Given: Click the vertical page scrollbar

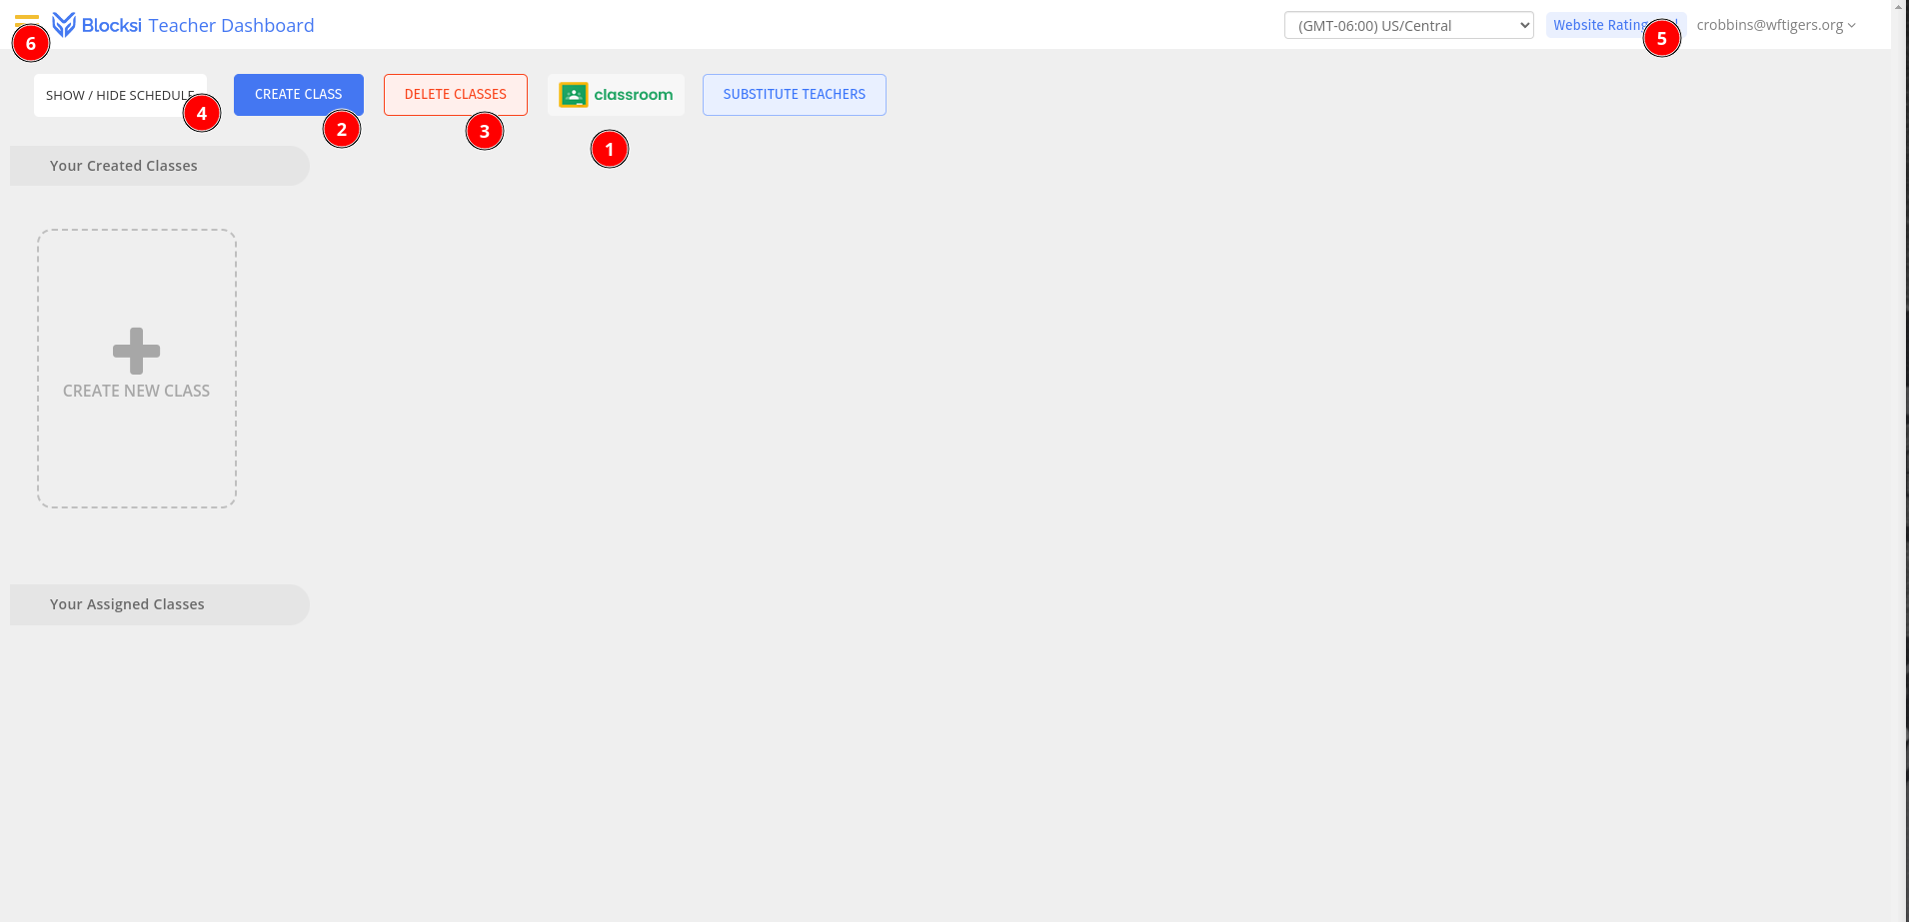Looking at the screenshot, I should click(1900, 461).
